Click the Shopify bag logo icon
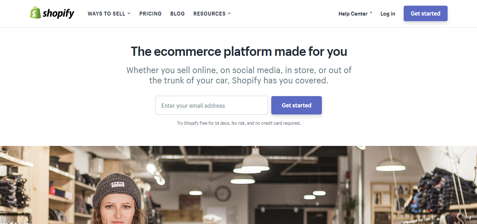The height and width of the screenshot is (224, 477). (35, 13)
